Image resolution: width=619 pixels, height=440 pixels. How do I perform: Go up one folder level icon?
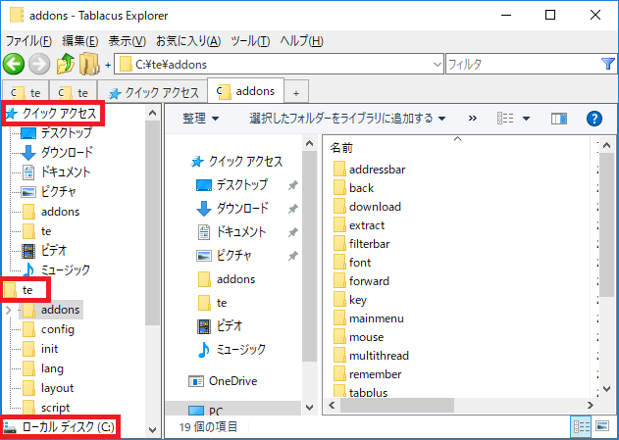point(66,64)
